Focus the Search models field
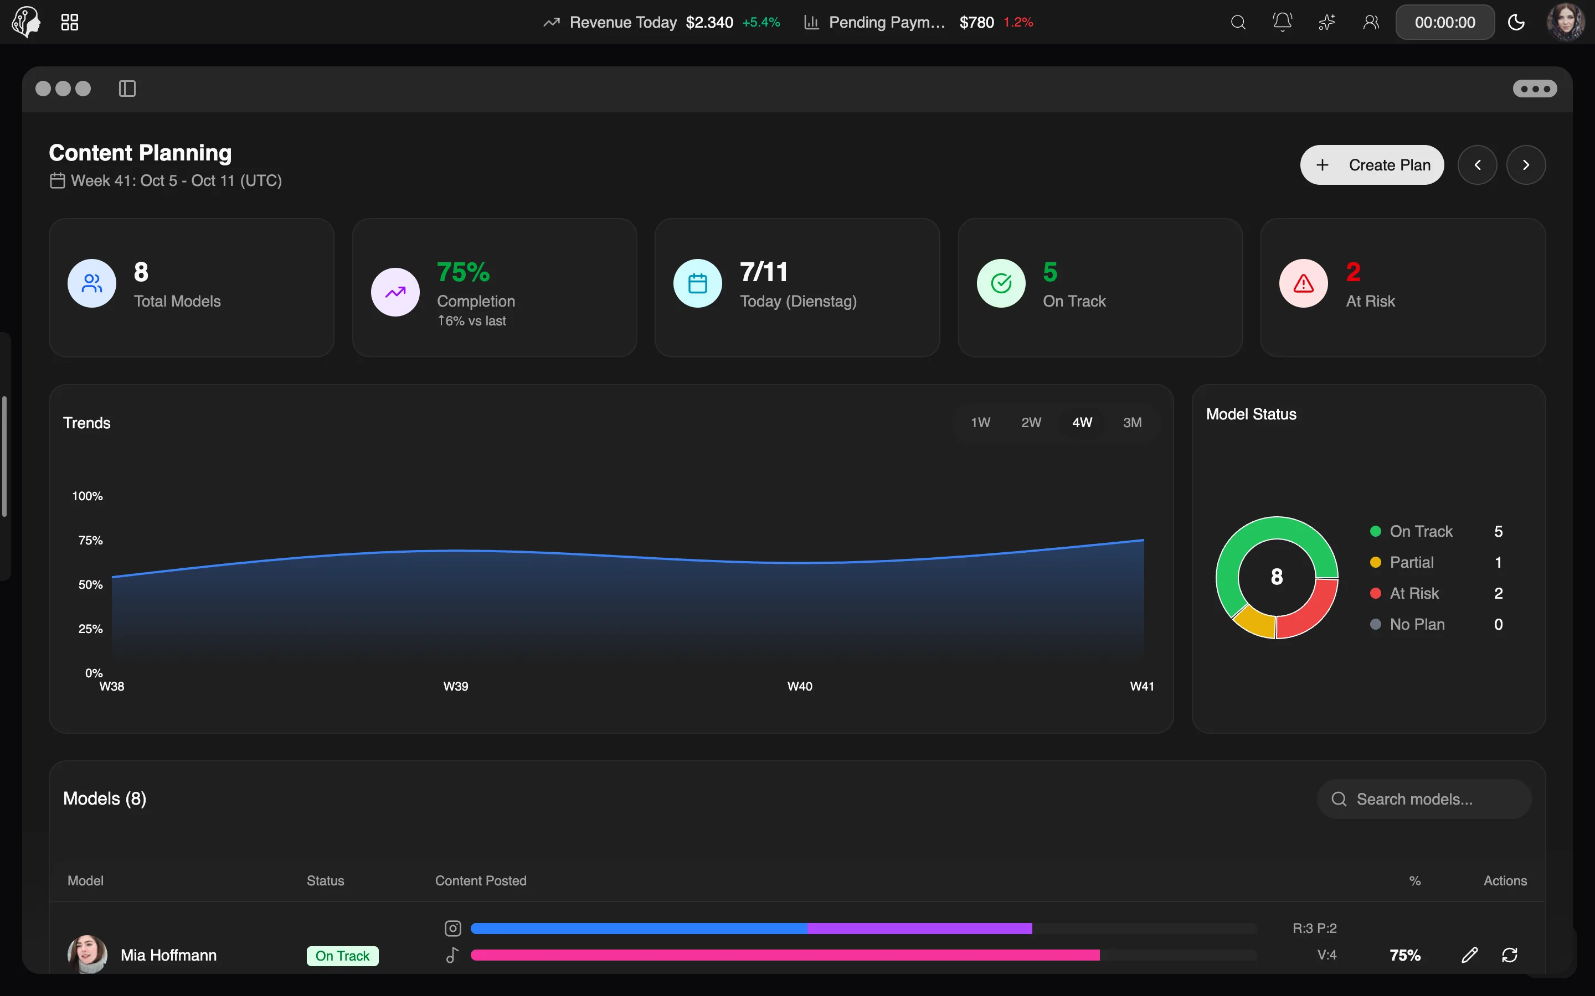The height and width of the screenshot is (996, 1595). (1424, 799)
